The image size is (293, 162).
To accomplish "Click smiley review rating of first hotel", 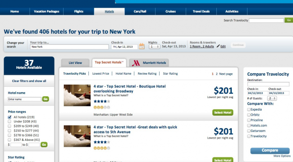I will (x=102, y=107).
